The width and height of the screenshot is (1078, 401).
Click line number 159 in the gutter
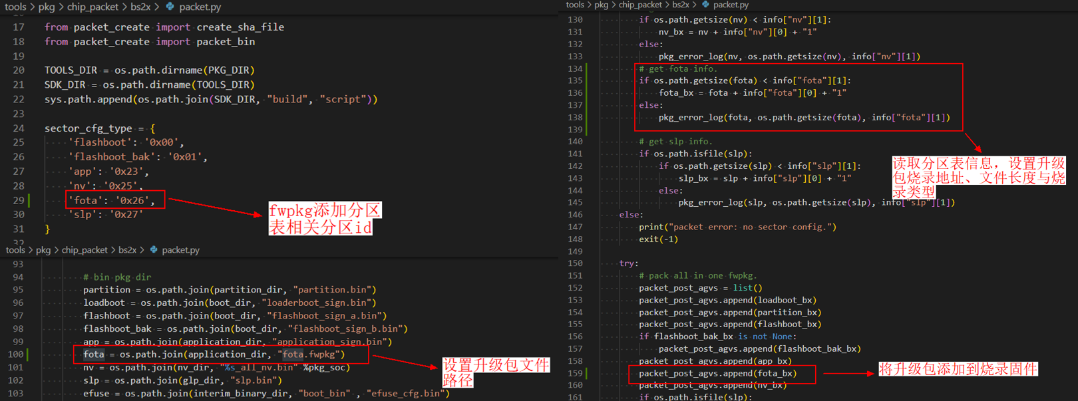pyautogui.click(x=575, y=373)
